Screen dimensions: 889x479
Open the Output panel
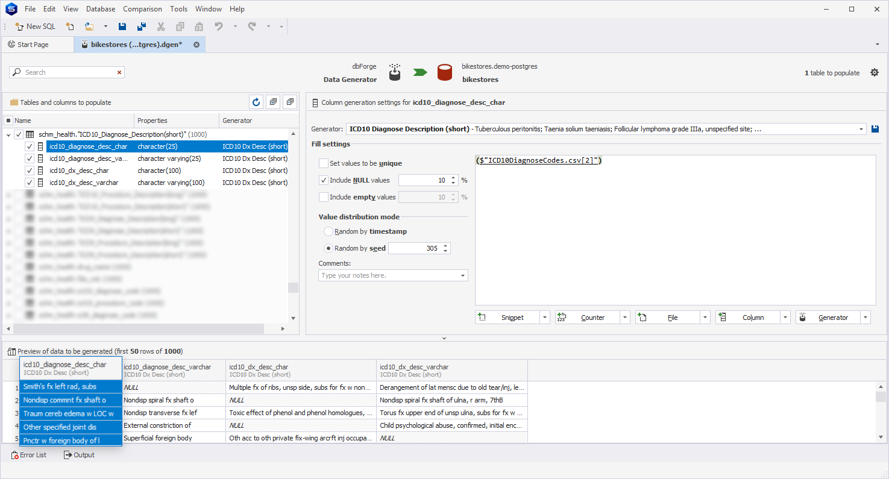[x=79, y=455]
